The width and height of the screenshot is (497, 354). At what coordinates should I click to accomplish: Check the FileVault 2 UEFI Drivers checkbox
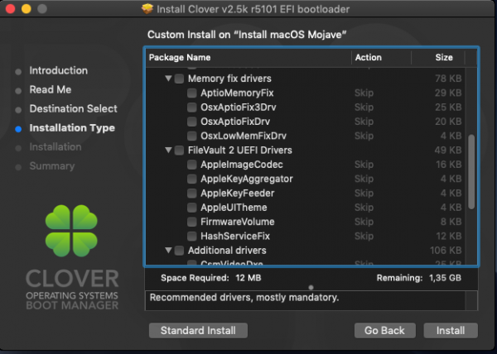(179, 151)
